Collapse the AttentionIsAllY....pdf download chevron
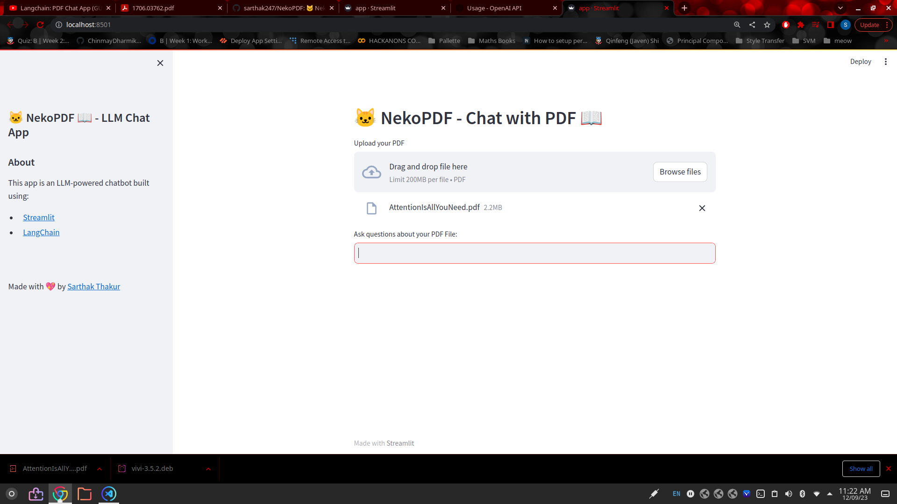 click(99, 469)
